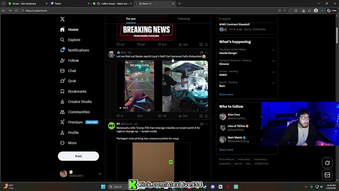Open footer More menu
The image size is (339, 191).
tap(249, 164)
